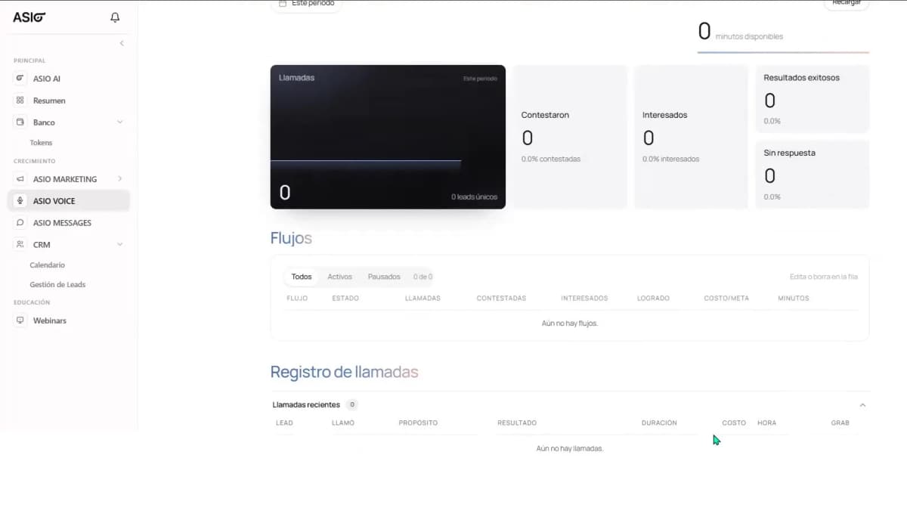Viewport: 907px width, 517px height.
Task: Click the Resultados exitosos card
Action: coord(813,99)
